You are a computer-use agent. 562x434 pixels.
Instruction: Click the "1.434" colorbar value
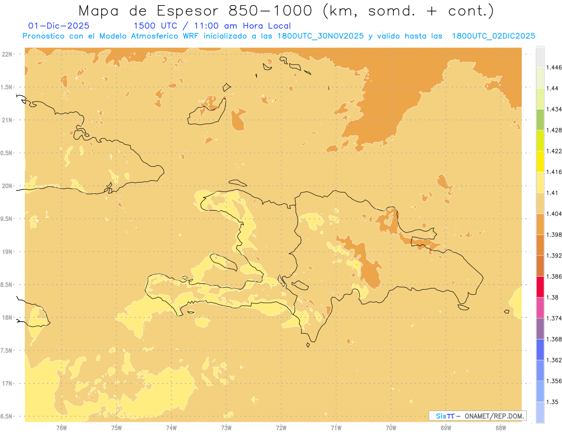554,109
